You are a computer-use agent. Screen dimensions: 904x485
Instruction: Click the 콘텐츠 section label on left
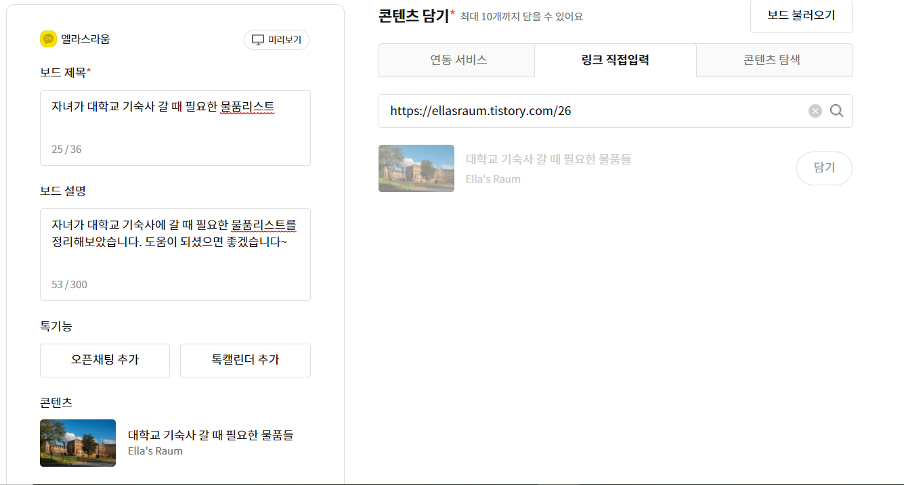56,402
